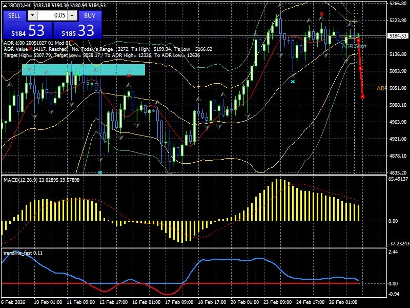The image size is (410, 308).
Task: Click the '26 Feb 01:00' time label
Action: point(343,302)
